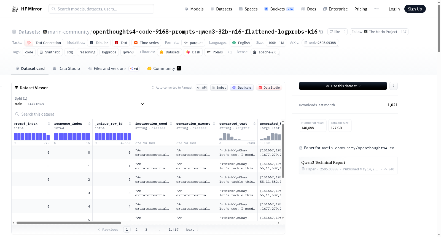Viewport: 441px width, 237px height.
Task: Click the HF Mirror logo icon
Action: (x=15, y=9)
